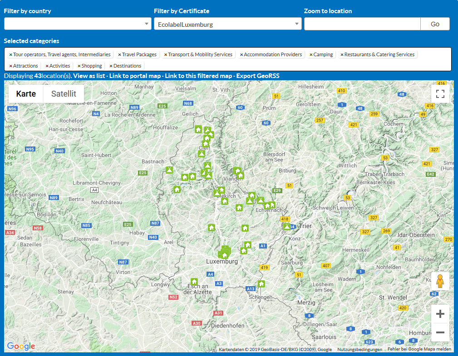Select the house marker near Schengen
The image size is (458, 356).
pos(261,283)
